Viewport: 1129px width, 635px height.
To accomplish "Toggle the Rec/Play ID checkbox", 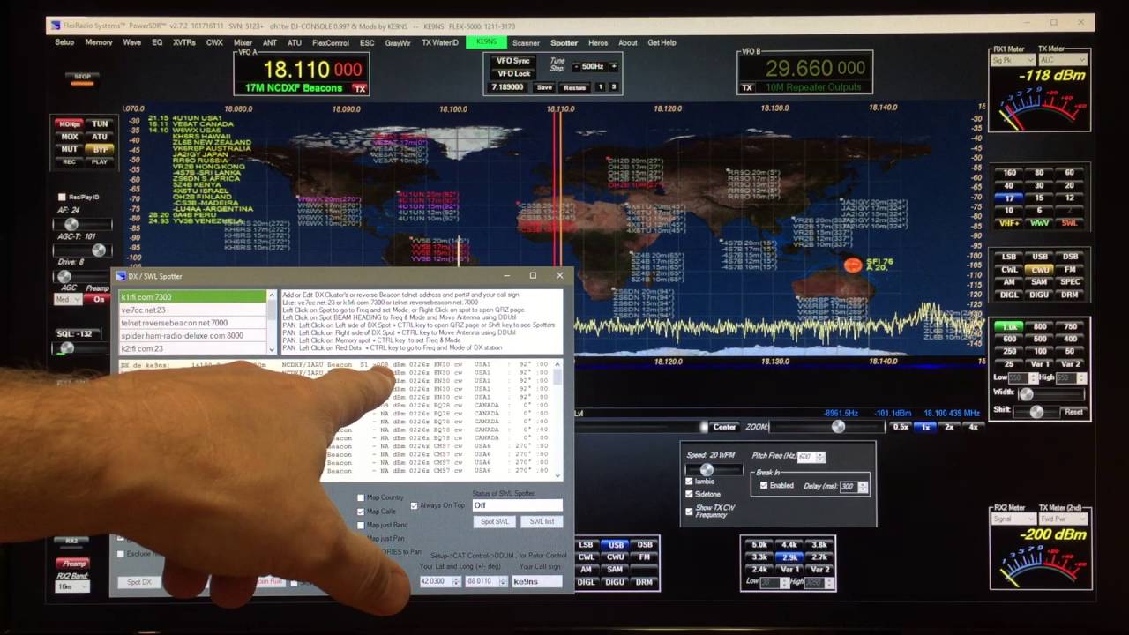I will tap(62, 197).
